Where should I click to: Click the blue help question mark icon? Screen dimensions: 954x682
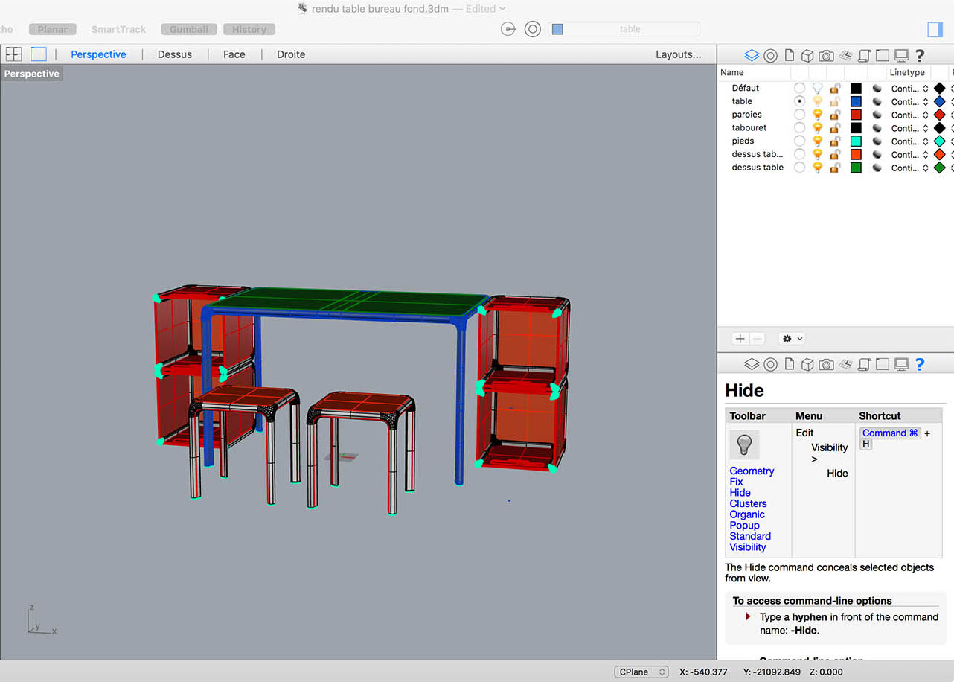(920, 364)
